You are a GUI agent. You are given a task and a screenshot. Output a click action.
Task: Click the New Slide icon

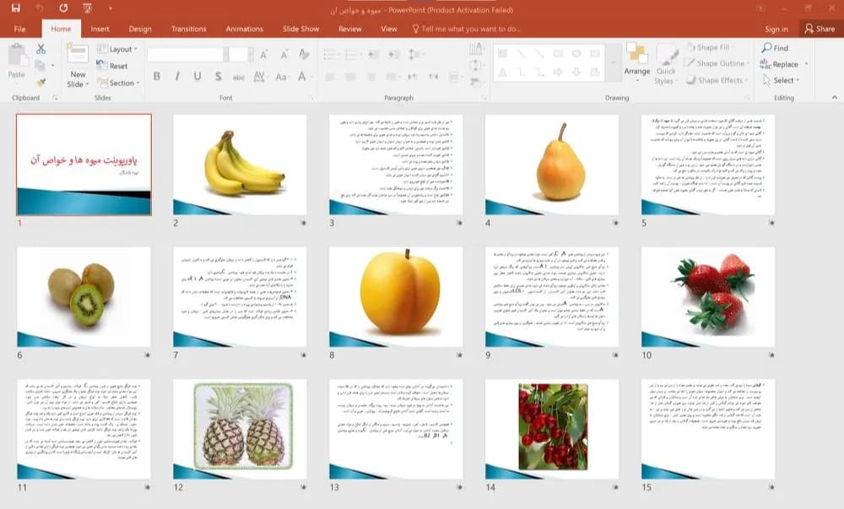coord(78,54)
